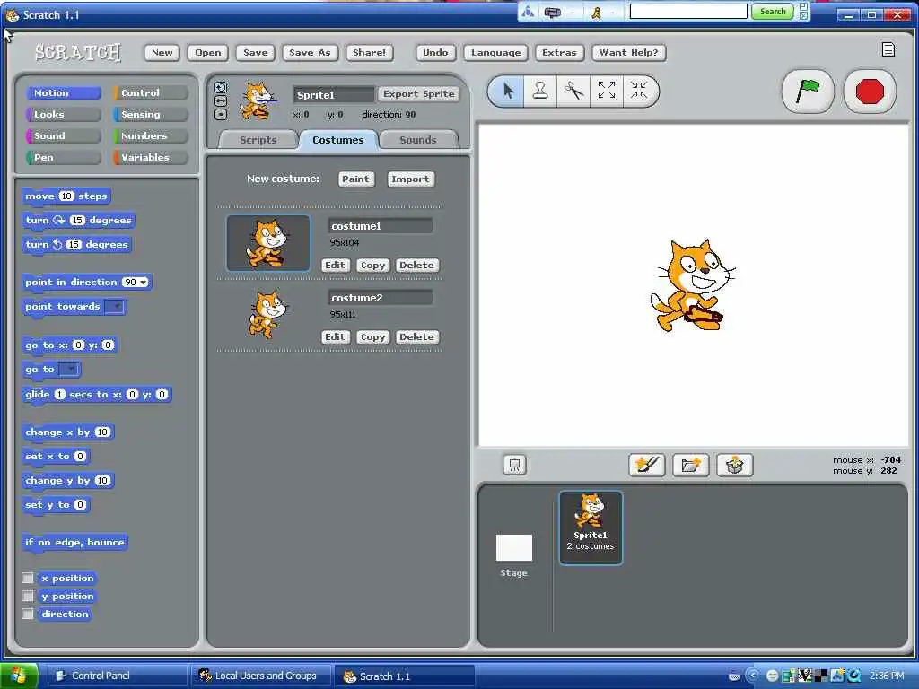Set rotation style to don't rotate
Viewport: 919px width, 689px height.
pos(221,114)
